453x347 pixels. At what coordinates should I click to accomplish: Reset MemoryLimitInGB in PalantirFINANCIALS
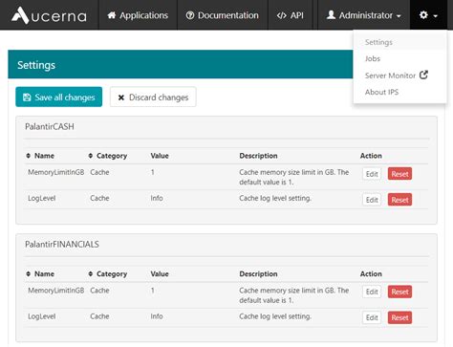(x=399, y=292)
